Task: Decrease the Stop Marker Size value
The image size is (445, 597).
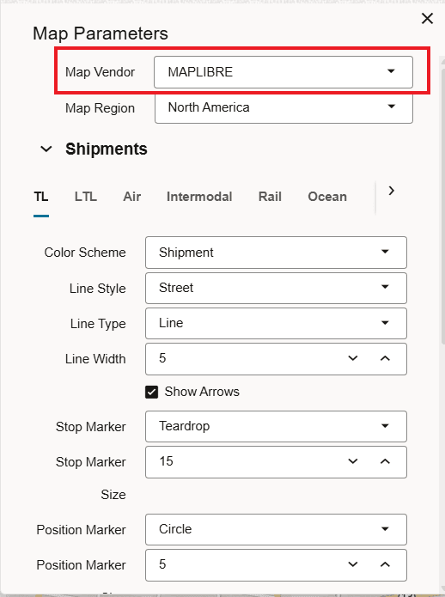Action: (x=353, y=461)
